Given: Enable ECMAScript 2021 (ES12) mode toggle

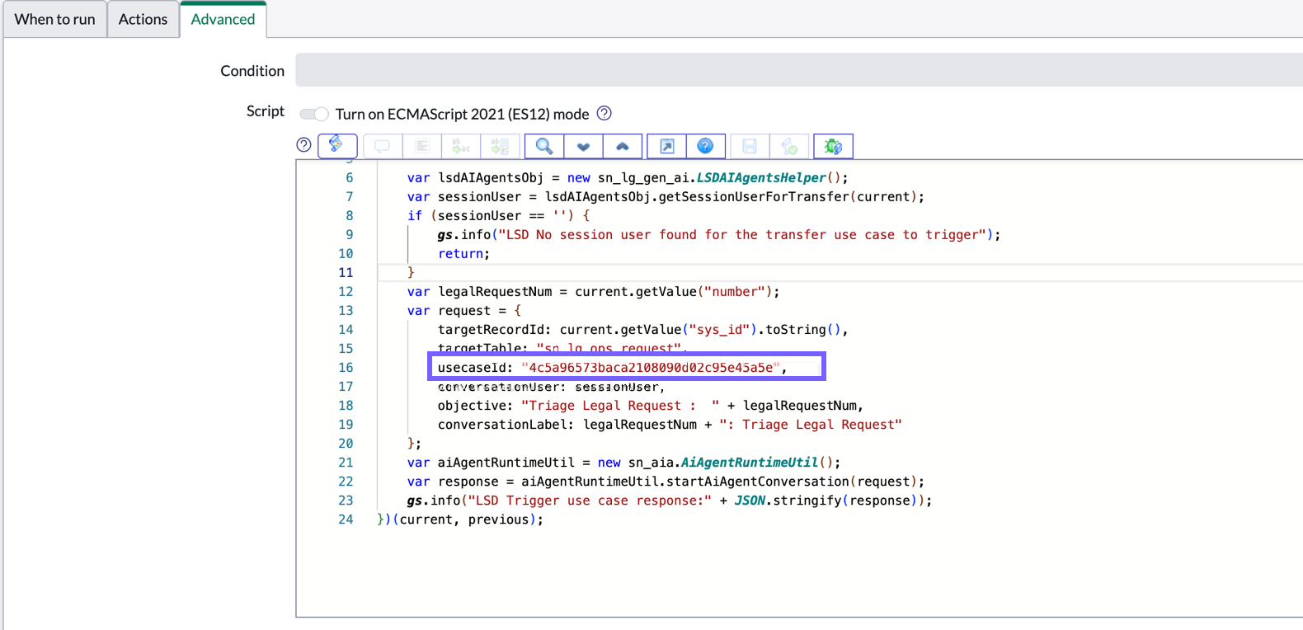Looking at the screenshot, I should [x=313, y=114].
